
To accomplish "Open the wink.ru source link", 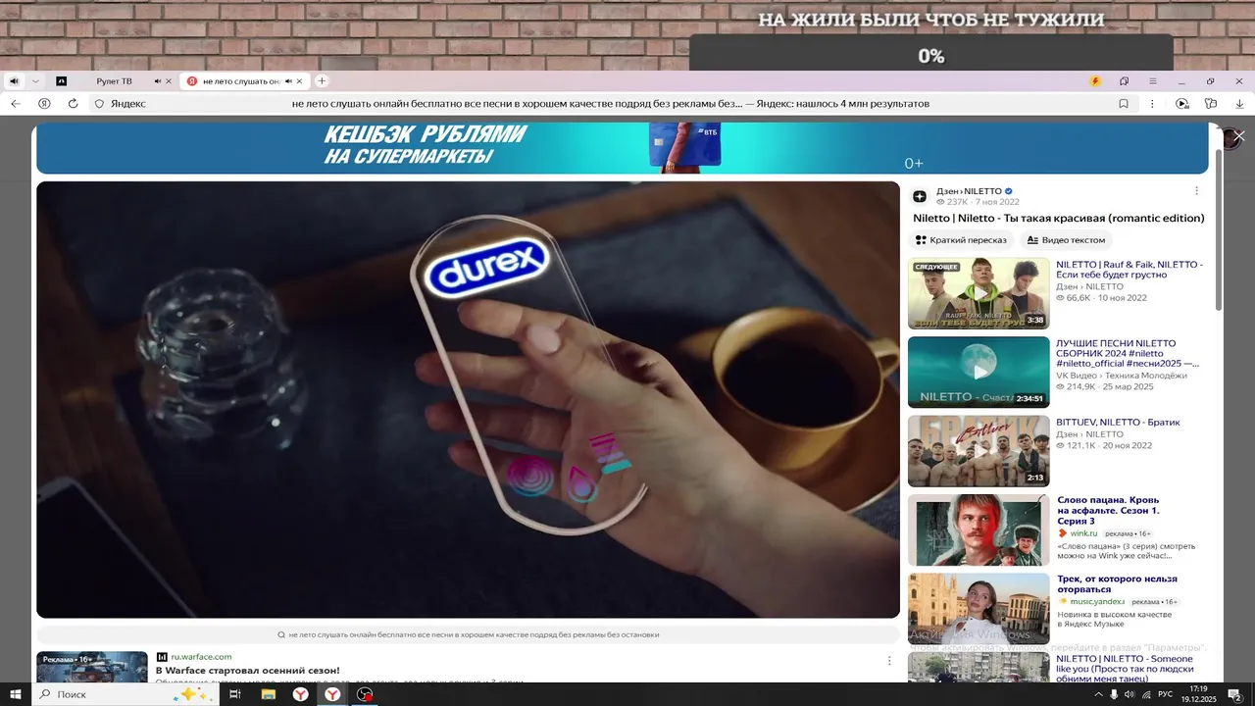I will pyautogui.click(x=1085, y=533).
